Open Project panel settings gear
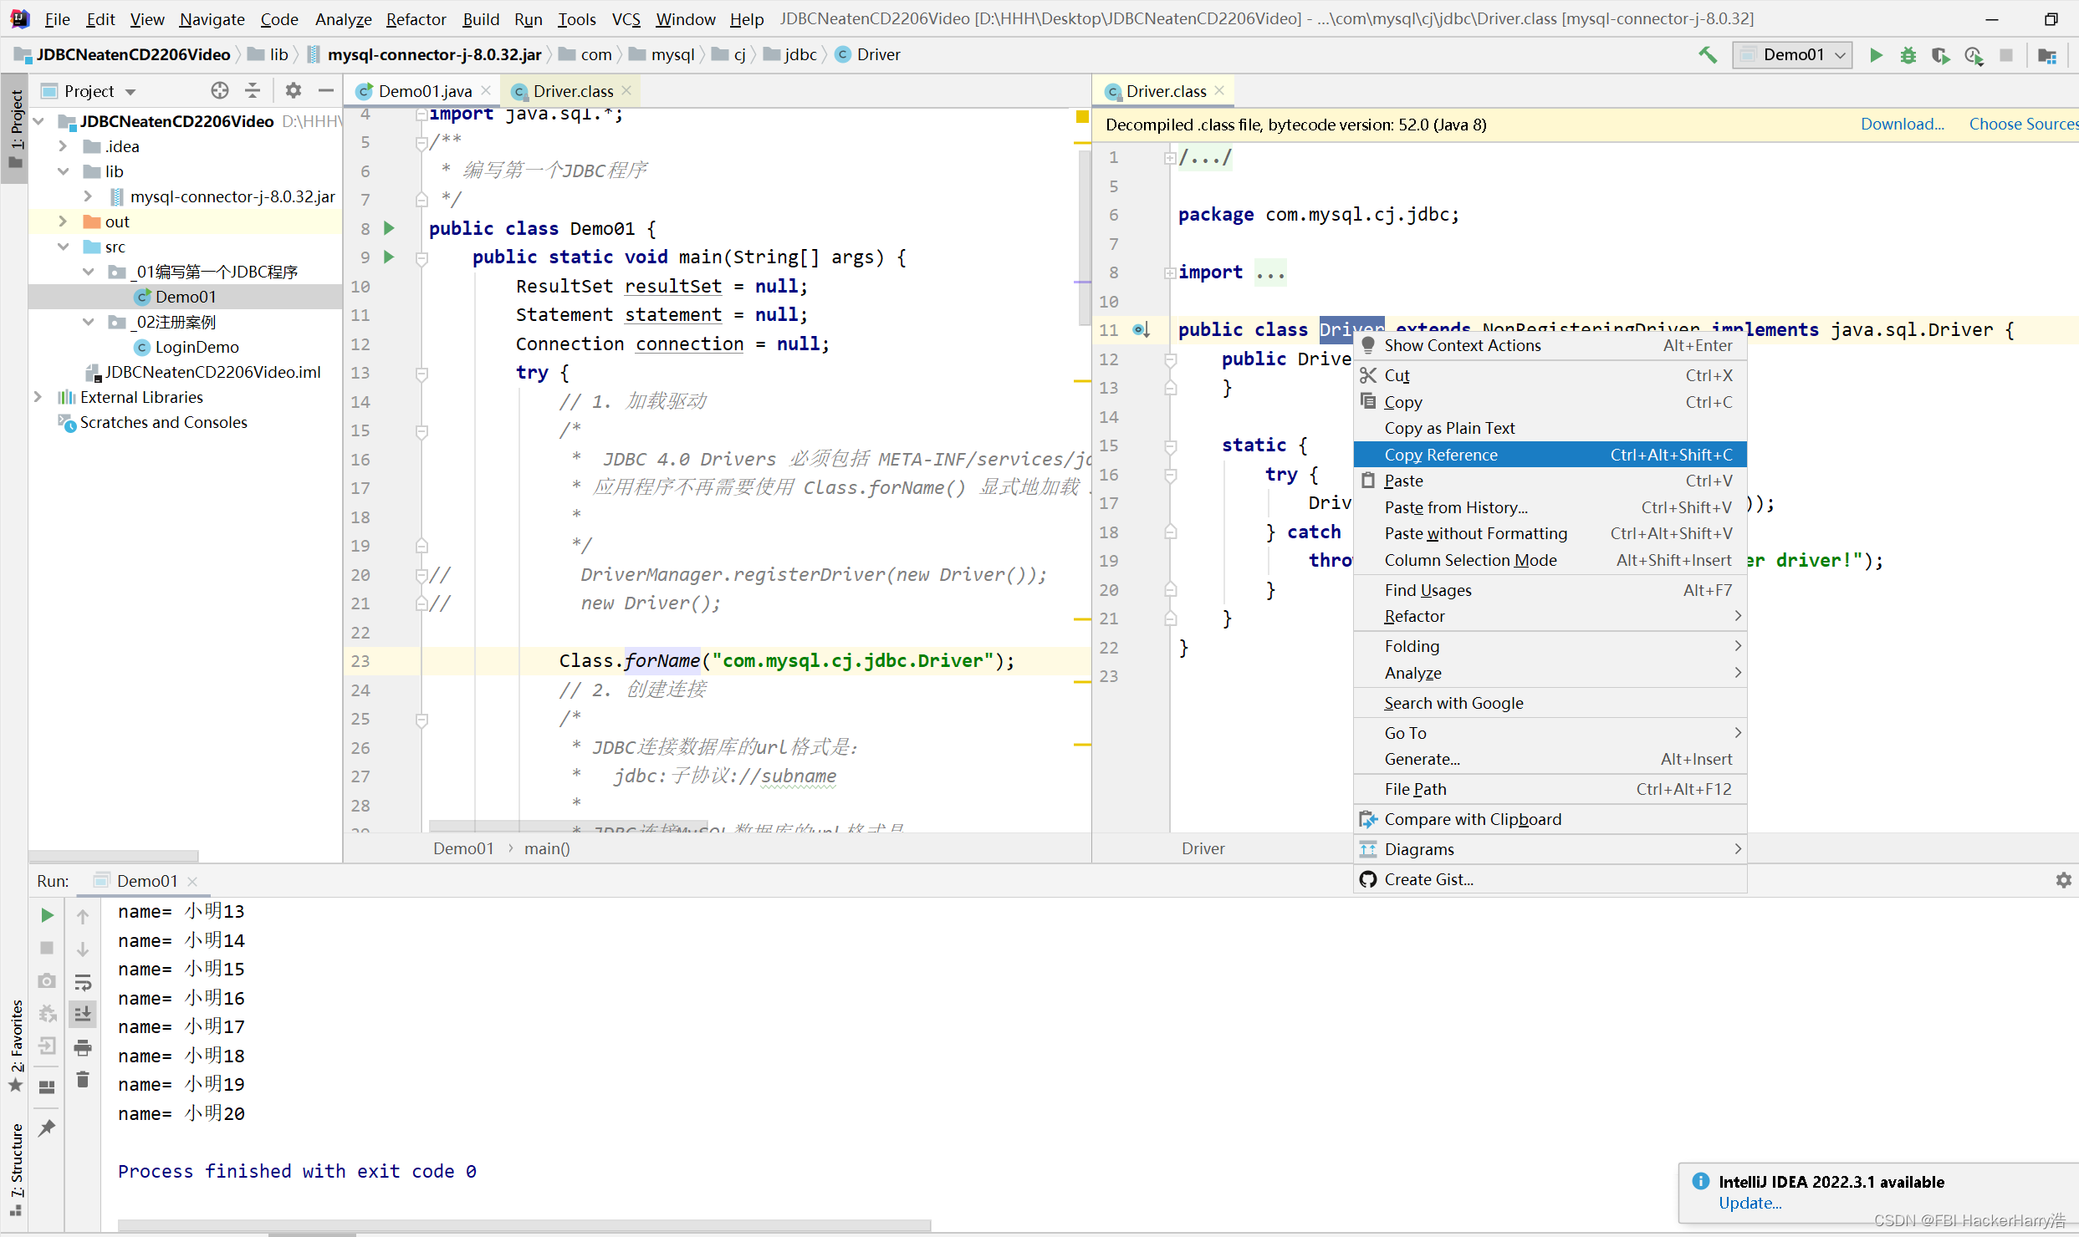Image resolution: width=2079 pixels, height=1237 pixels. (293, 90)
